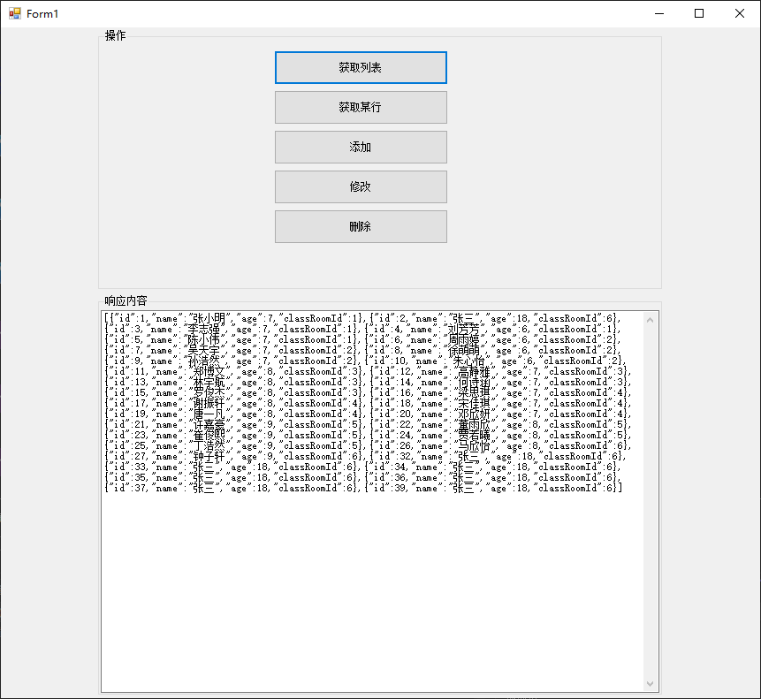Click the 删除 button

point(361,226)
